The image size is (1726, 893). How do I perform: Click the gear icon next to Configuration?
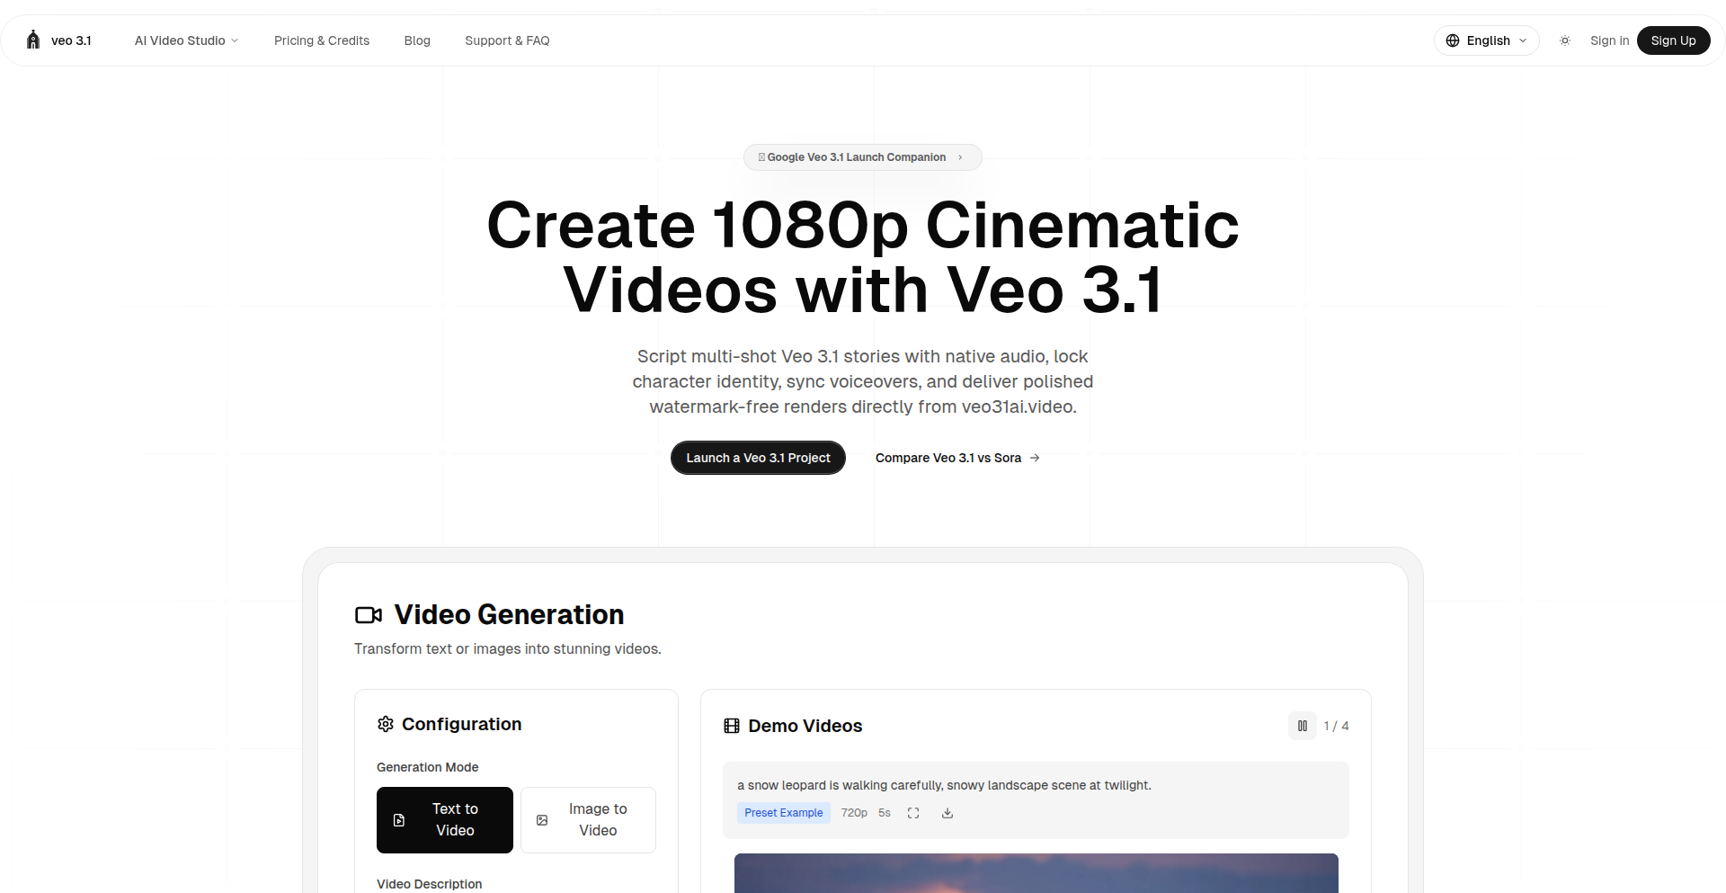(x=386, y=724)
